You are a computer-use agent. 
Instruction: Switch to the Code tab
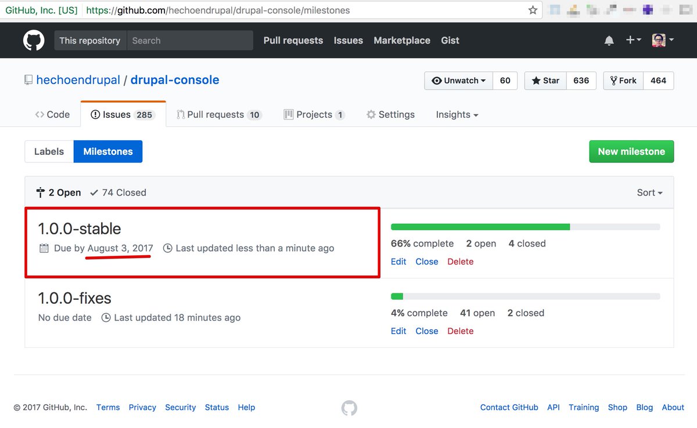[x=52, y=114]
